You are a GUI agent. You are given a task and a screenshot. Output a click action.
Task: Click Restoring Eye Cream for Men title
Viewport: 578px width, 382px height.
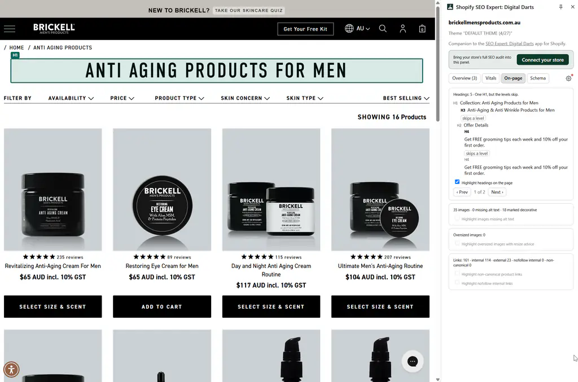point(162,266)
